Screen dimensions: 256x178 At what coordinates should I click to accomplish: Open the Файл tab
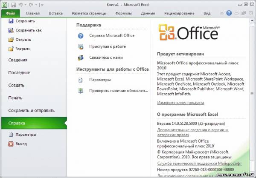point(11,13)
